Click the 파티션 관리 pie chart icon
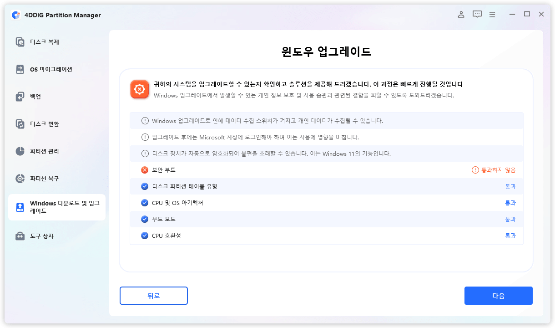 click(x=20, y=151)
